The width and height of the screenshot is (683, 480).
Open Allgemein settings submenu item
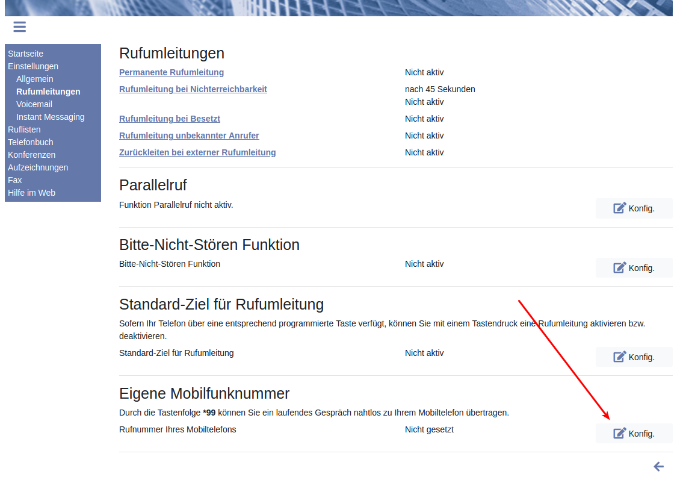click(35, 79)
